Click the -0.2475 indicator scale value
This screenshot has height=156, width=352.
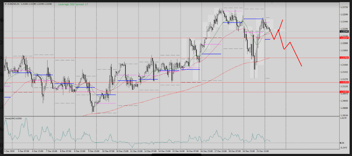tap(343, 147)
